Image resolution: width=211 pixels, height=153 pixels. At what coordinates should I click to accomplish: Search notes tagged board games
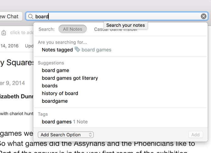tap(77, 50)
